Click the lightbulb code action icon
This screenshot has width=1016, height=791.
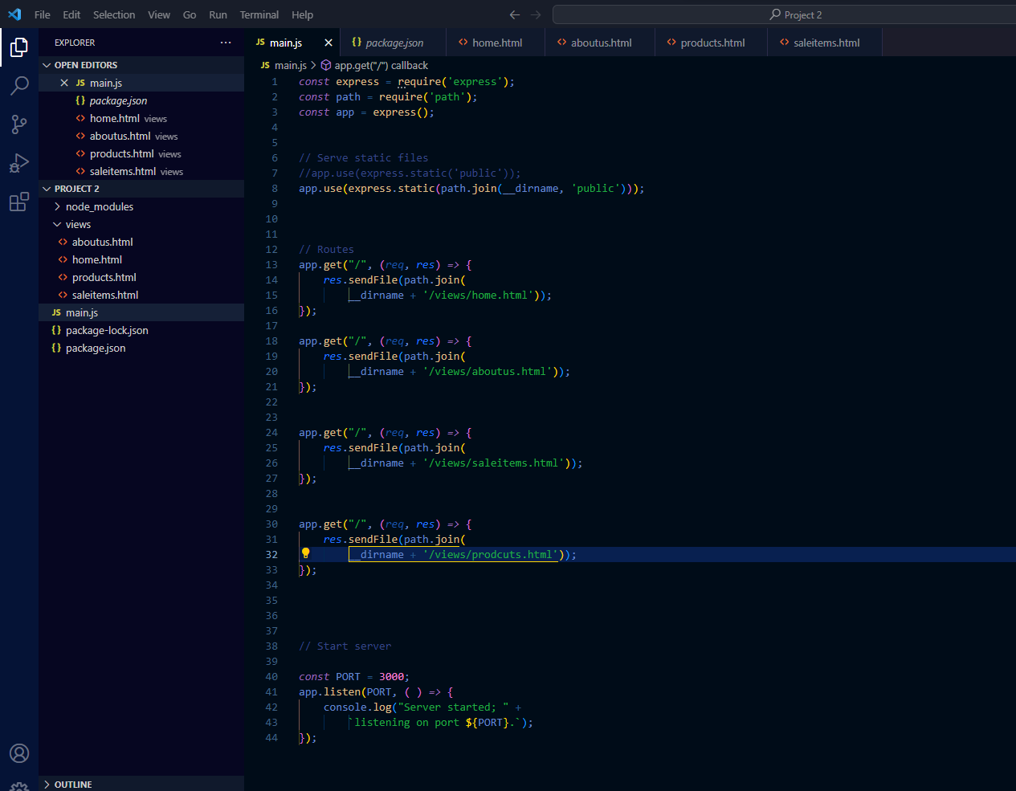tap(305, 553)
